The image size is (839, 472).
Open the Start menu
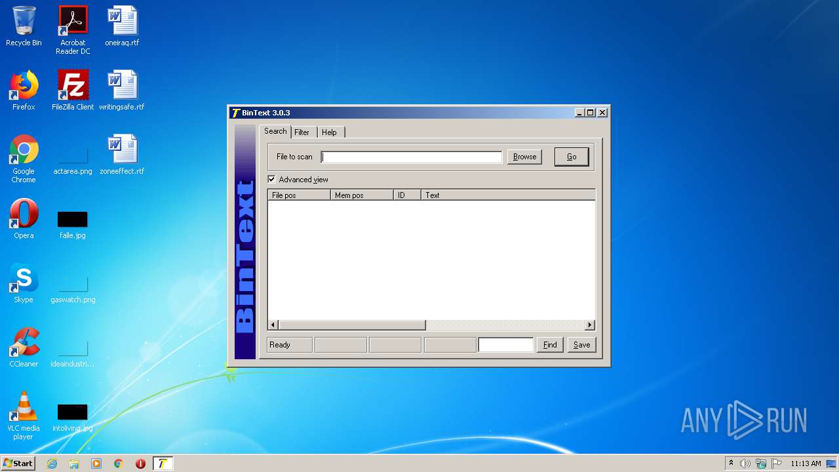[x=18, y=463]
